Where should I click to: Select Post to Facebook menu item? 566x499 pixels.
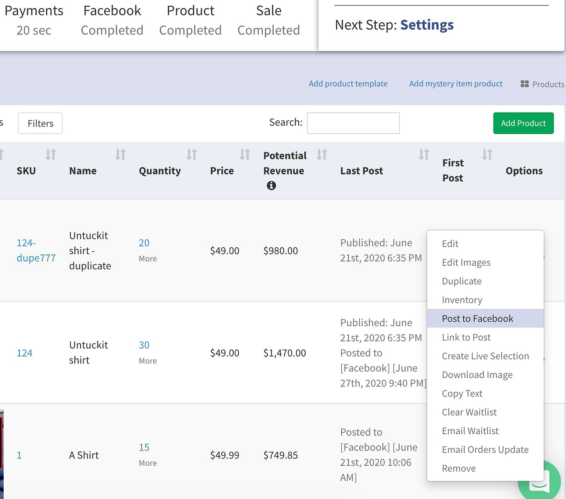(x=486, y=319)
